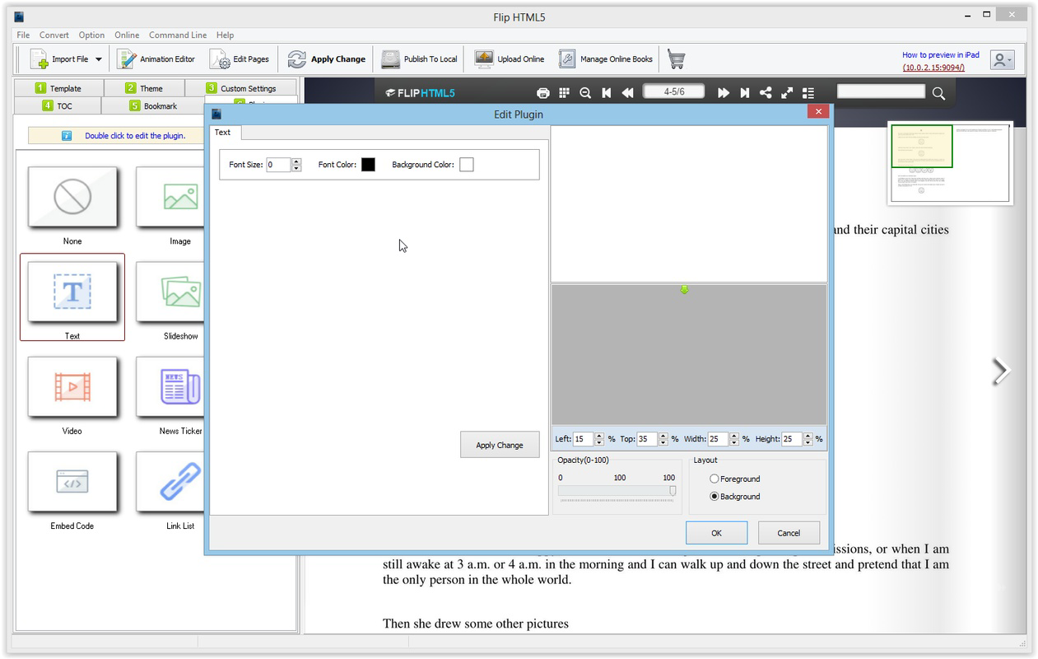Open the File menu
This screenshot has height=659, width=1038.
[23, 35]
